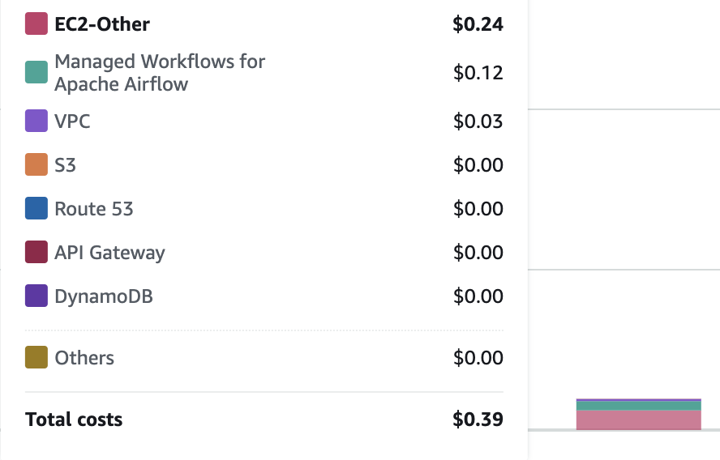
Task: Select the EC2-Other service label
Action: 102,24
